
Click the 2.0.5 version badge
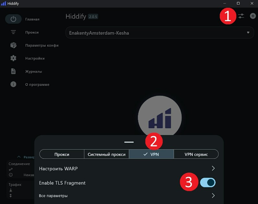point(93,17)
